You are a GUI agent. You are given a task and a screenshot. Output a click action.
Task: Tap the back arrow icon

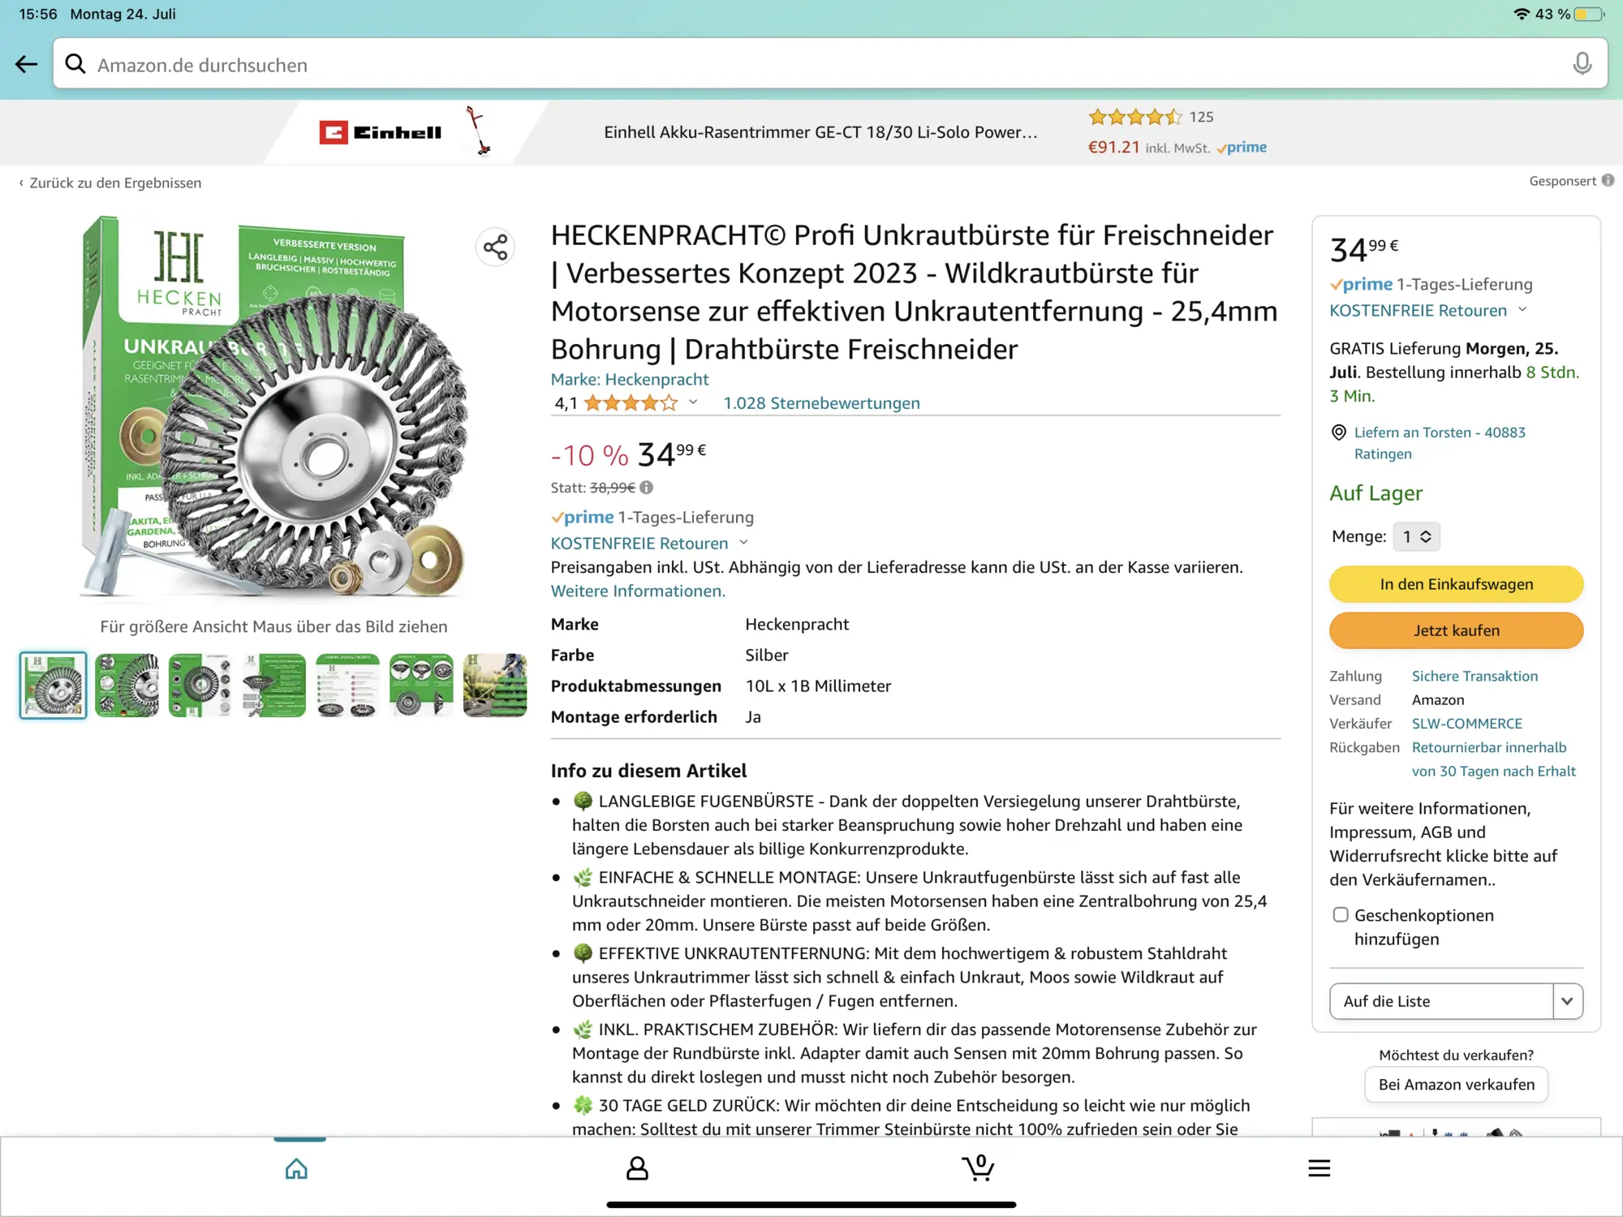(27, 64)
